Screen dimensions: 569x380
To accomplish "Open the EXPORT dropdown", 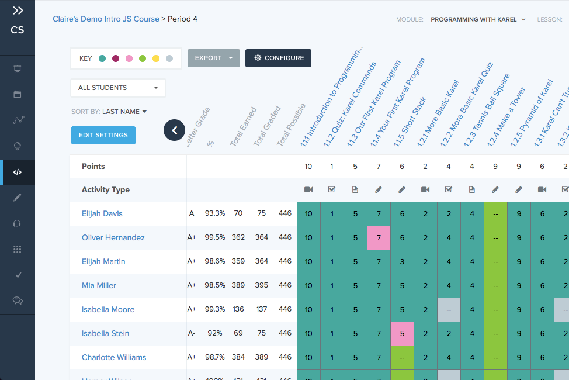I will (213, 58).
